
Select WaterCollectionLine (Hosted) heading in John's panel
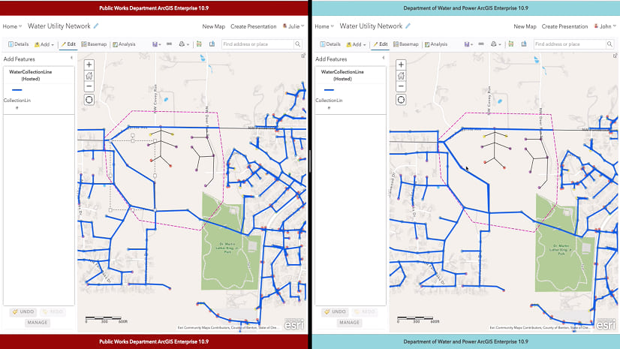pyautogui.click(x=342, y=75)
